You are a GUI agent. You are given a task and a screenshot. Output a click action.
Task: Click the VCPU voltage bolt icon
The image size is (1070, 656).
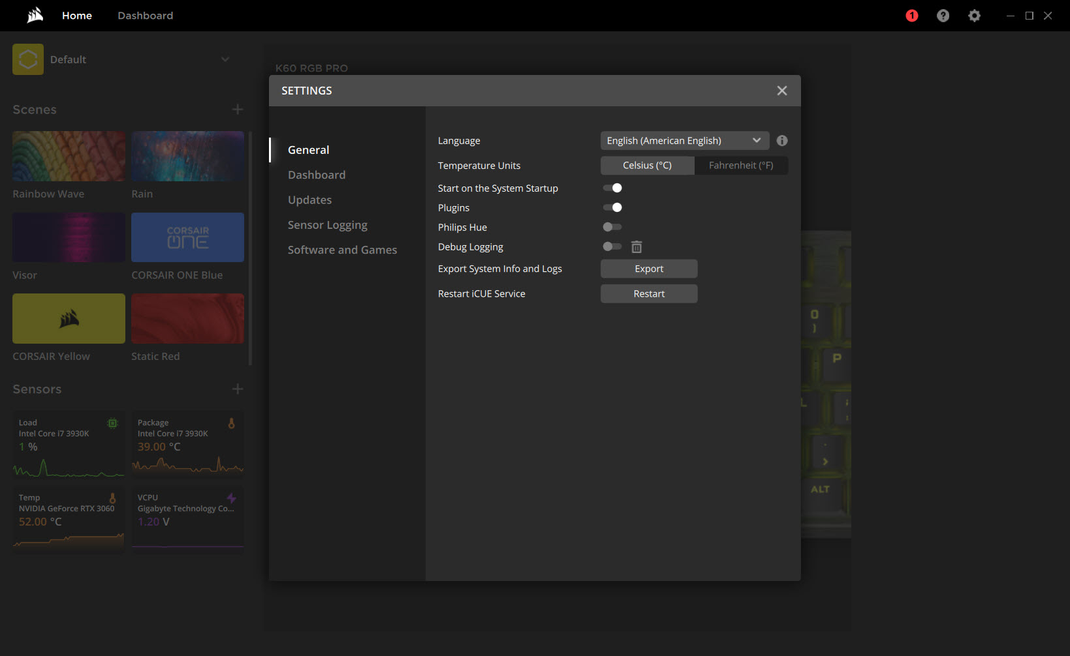[231, 498]
